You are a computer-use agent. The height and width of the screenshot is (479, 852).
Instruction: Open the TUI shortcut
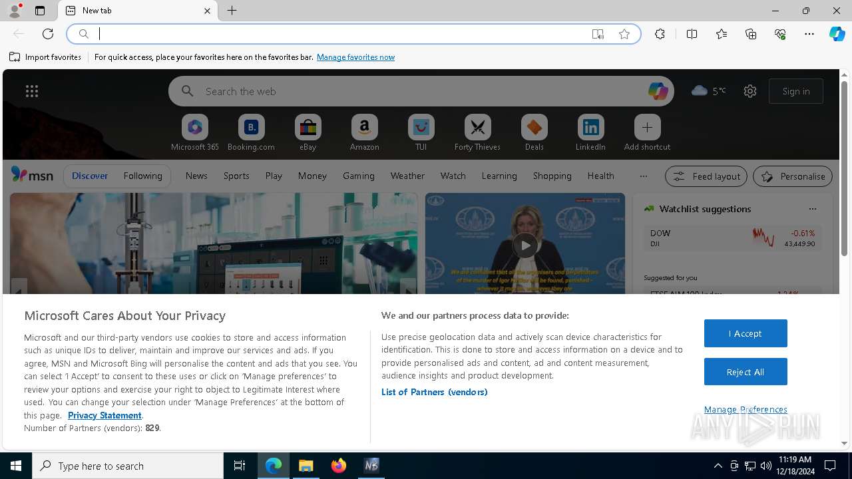click(421, 132)
